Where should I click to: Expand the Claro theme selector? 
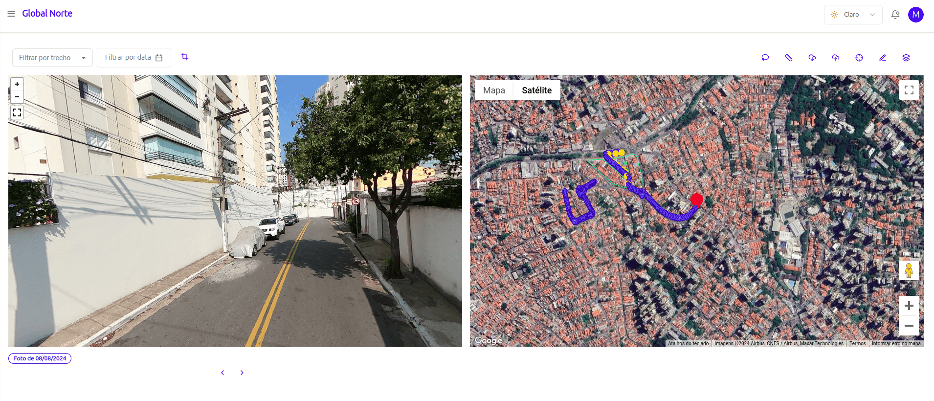point(853,15)
